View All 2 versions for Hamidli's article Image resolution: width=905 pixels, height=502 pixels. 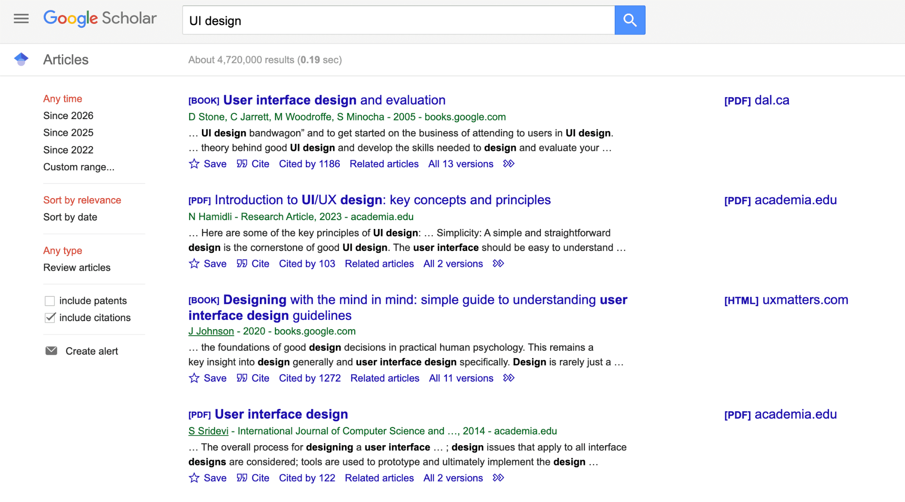(453, 264)
